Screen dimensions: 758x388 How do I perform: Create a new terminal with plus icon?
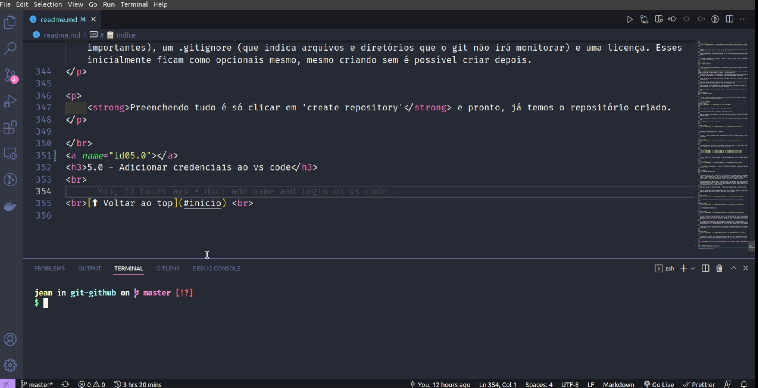tap(683, 268)
